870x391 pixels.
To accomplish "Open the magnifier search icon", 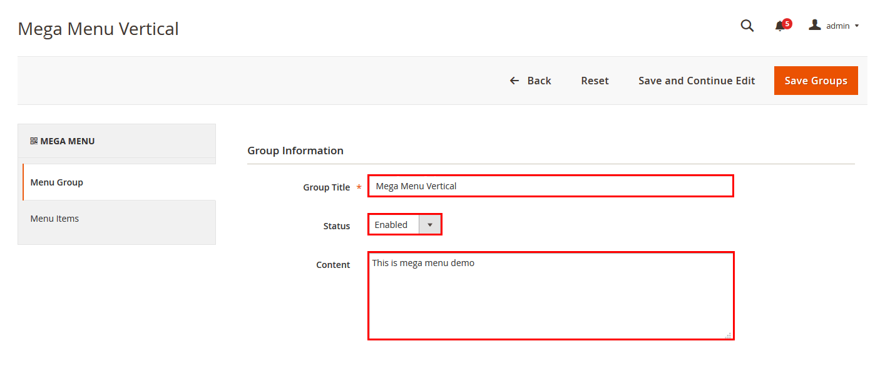I will [x=747, y=26].
